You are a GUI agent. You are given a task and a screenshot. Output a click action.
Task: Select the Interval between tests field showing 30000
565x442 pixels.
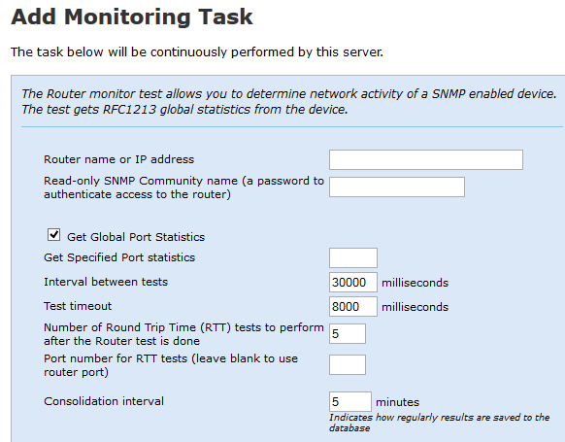353,283
